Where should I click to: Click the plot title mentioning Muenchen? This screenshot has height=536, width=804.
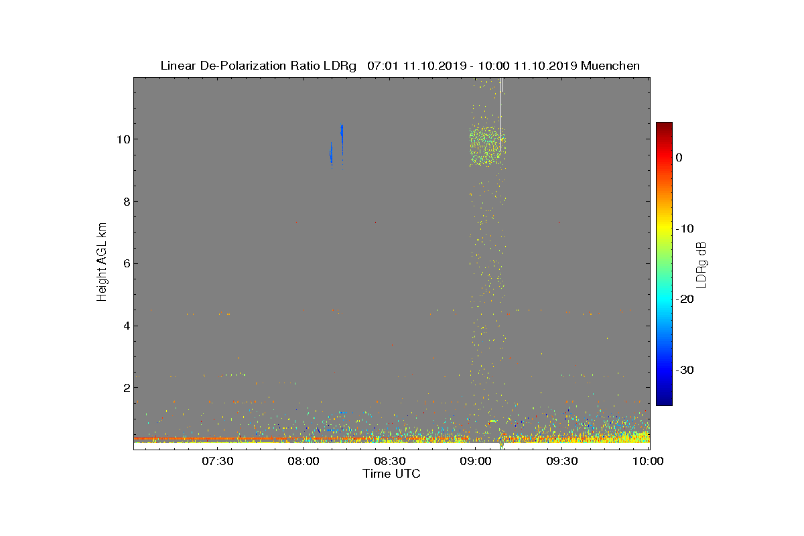point(400,66)
